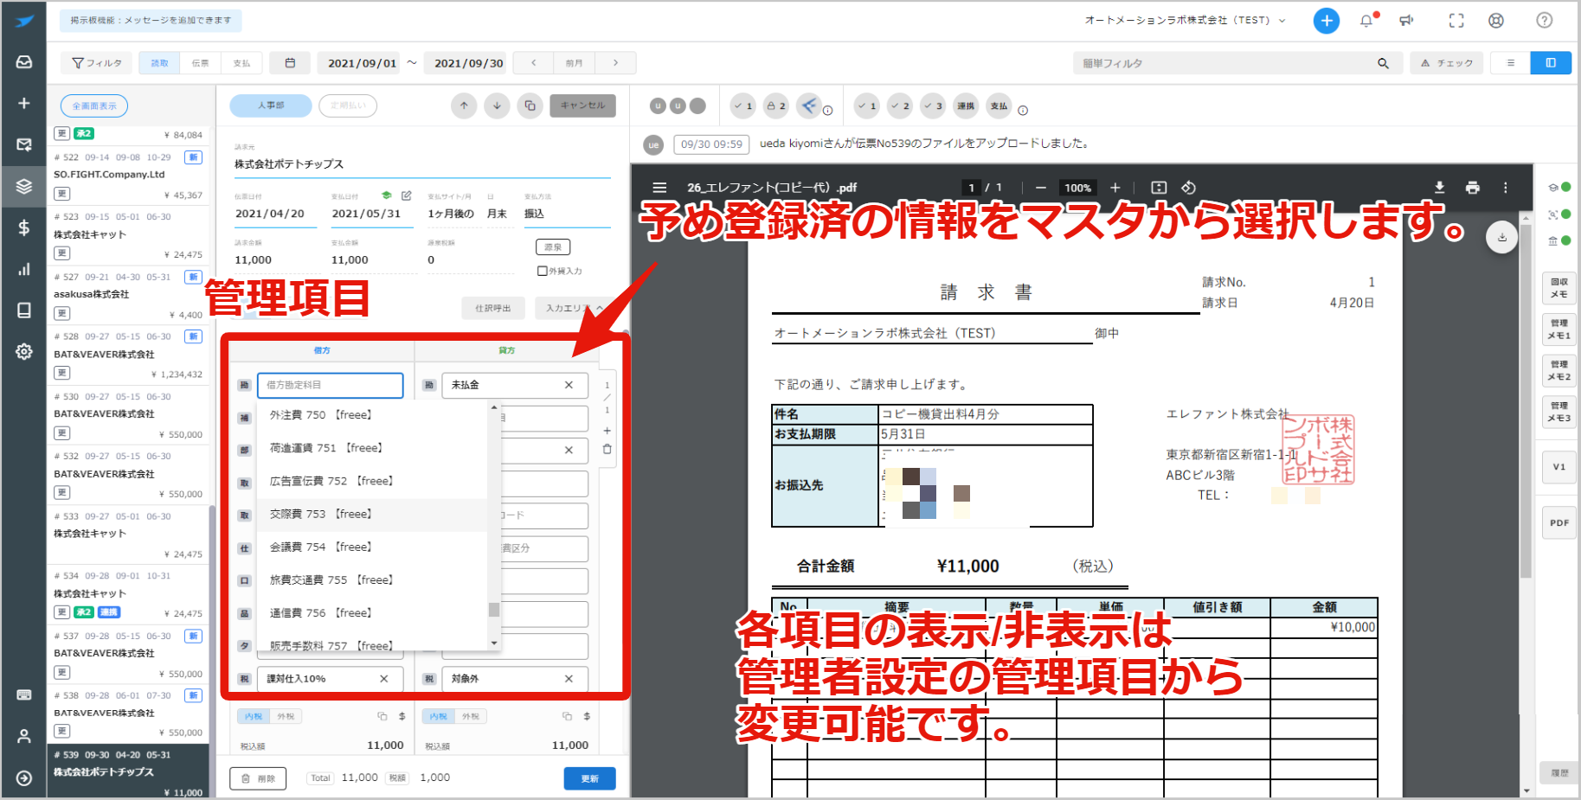
Task: Click the plus icon in left sidebar
Action: tap(24, 103)
